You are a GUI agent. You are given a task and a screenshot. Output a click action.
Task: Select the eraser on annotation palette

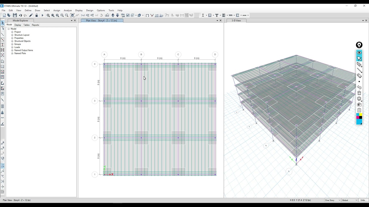[359, 76]
